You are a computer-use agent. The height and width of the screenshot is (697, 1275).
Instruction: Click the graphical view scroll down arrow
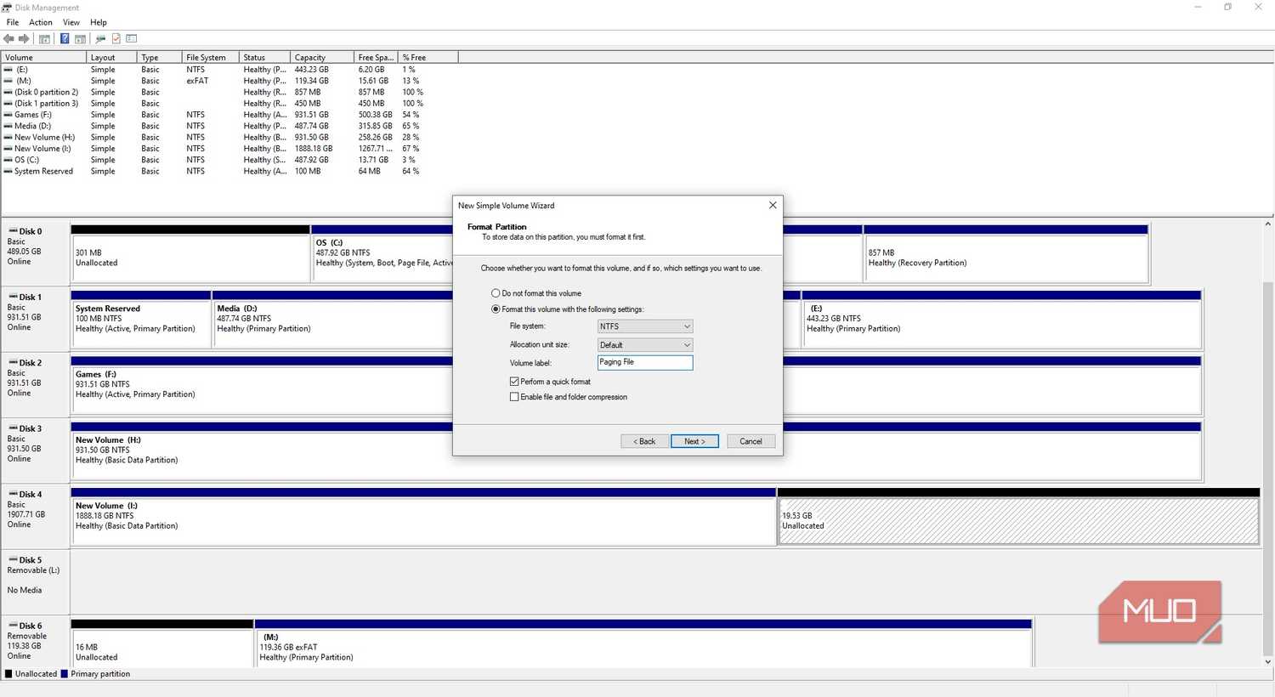pyautogui.click(x=1267, y=661)
